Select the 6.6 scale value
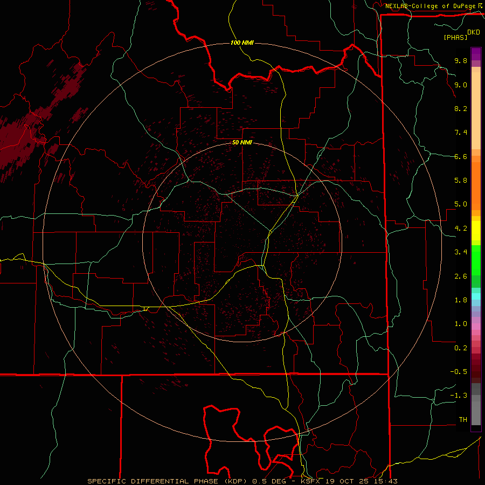485x485 pixels. click(x=461, y=156)
